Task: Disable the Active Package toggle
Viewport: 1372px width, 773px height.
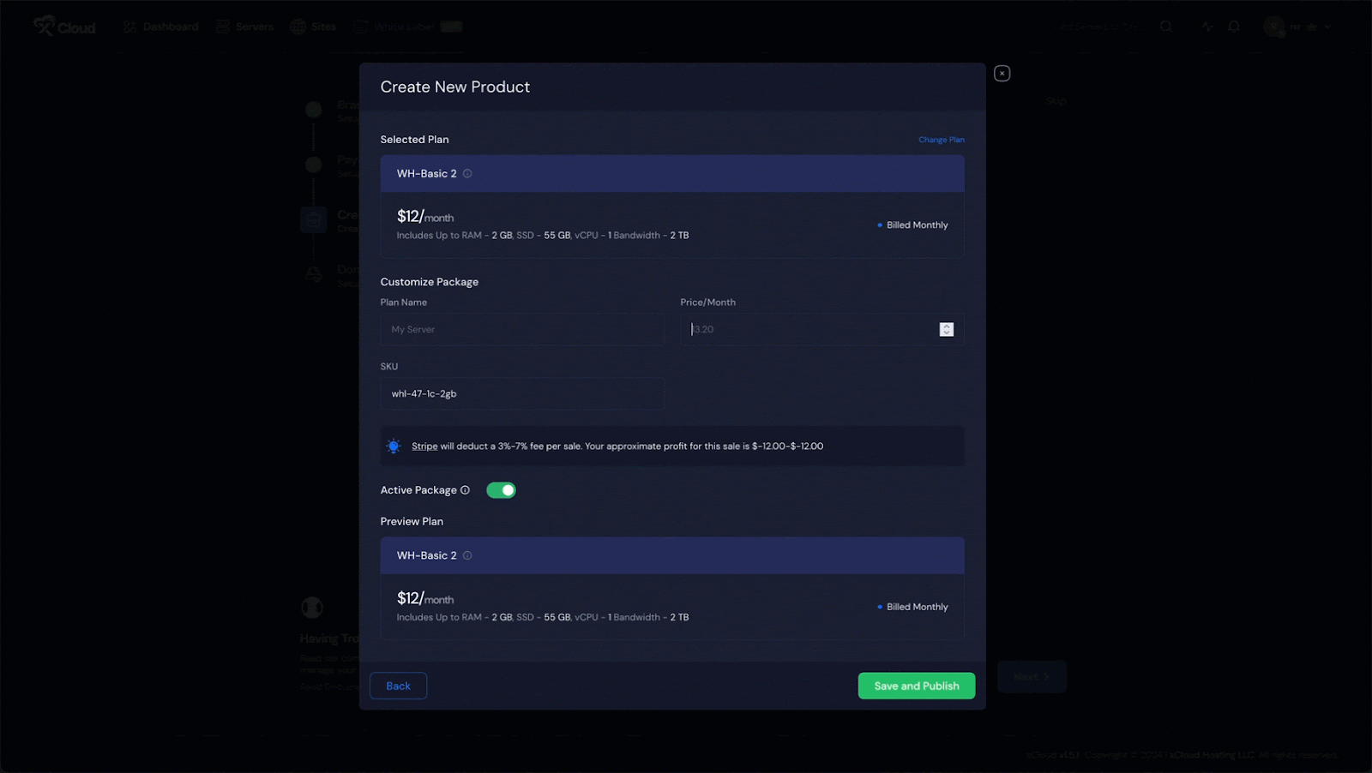Action: [x=501, y=489]
